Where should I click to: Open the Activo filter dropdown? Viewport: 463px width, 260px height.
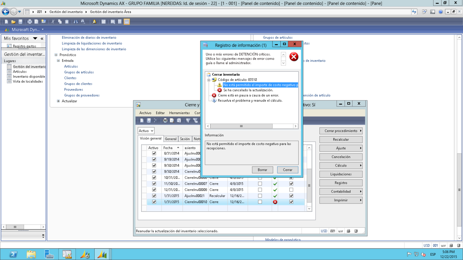pos(146,131)
